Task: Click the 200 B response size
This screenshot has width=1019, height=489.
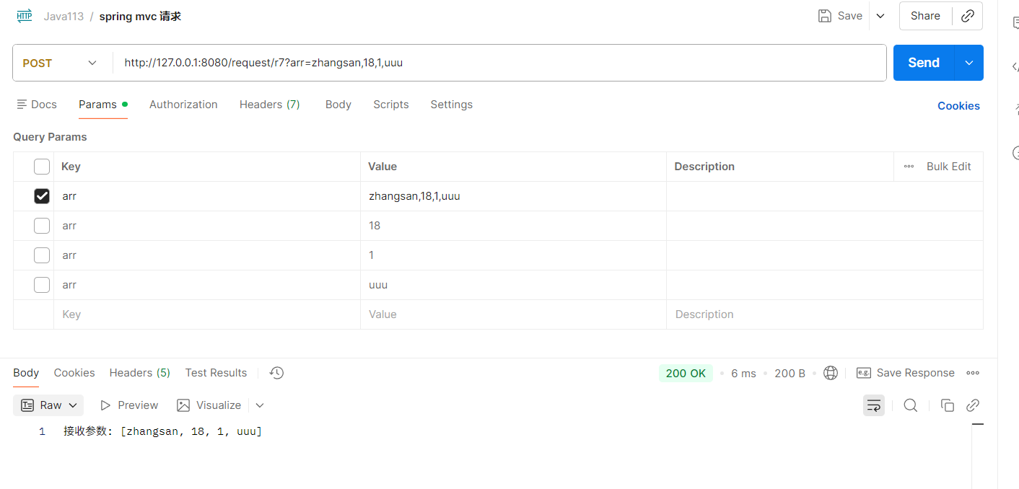Action: [790, 373]
